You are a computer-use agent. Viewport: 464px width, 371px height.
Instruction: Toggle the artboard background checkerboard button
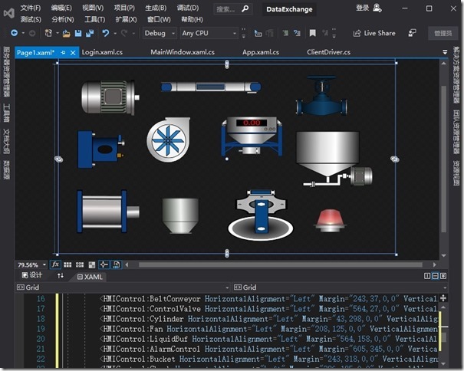pos(92,264)
